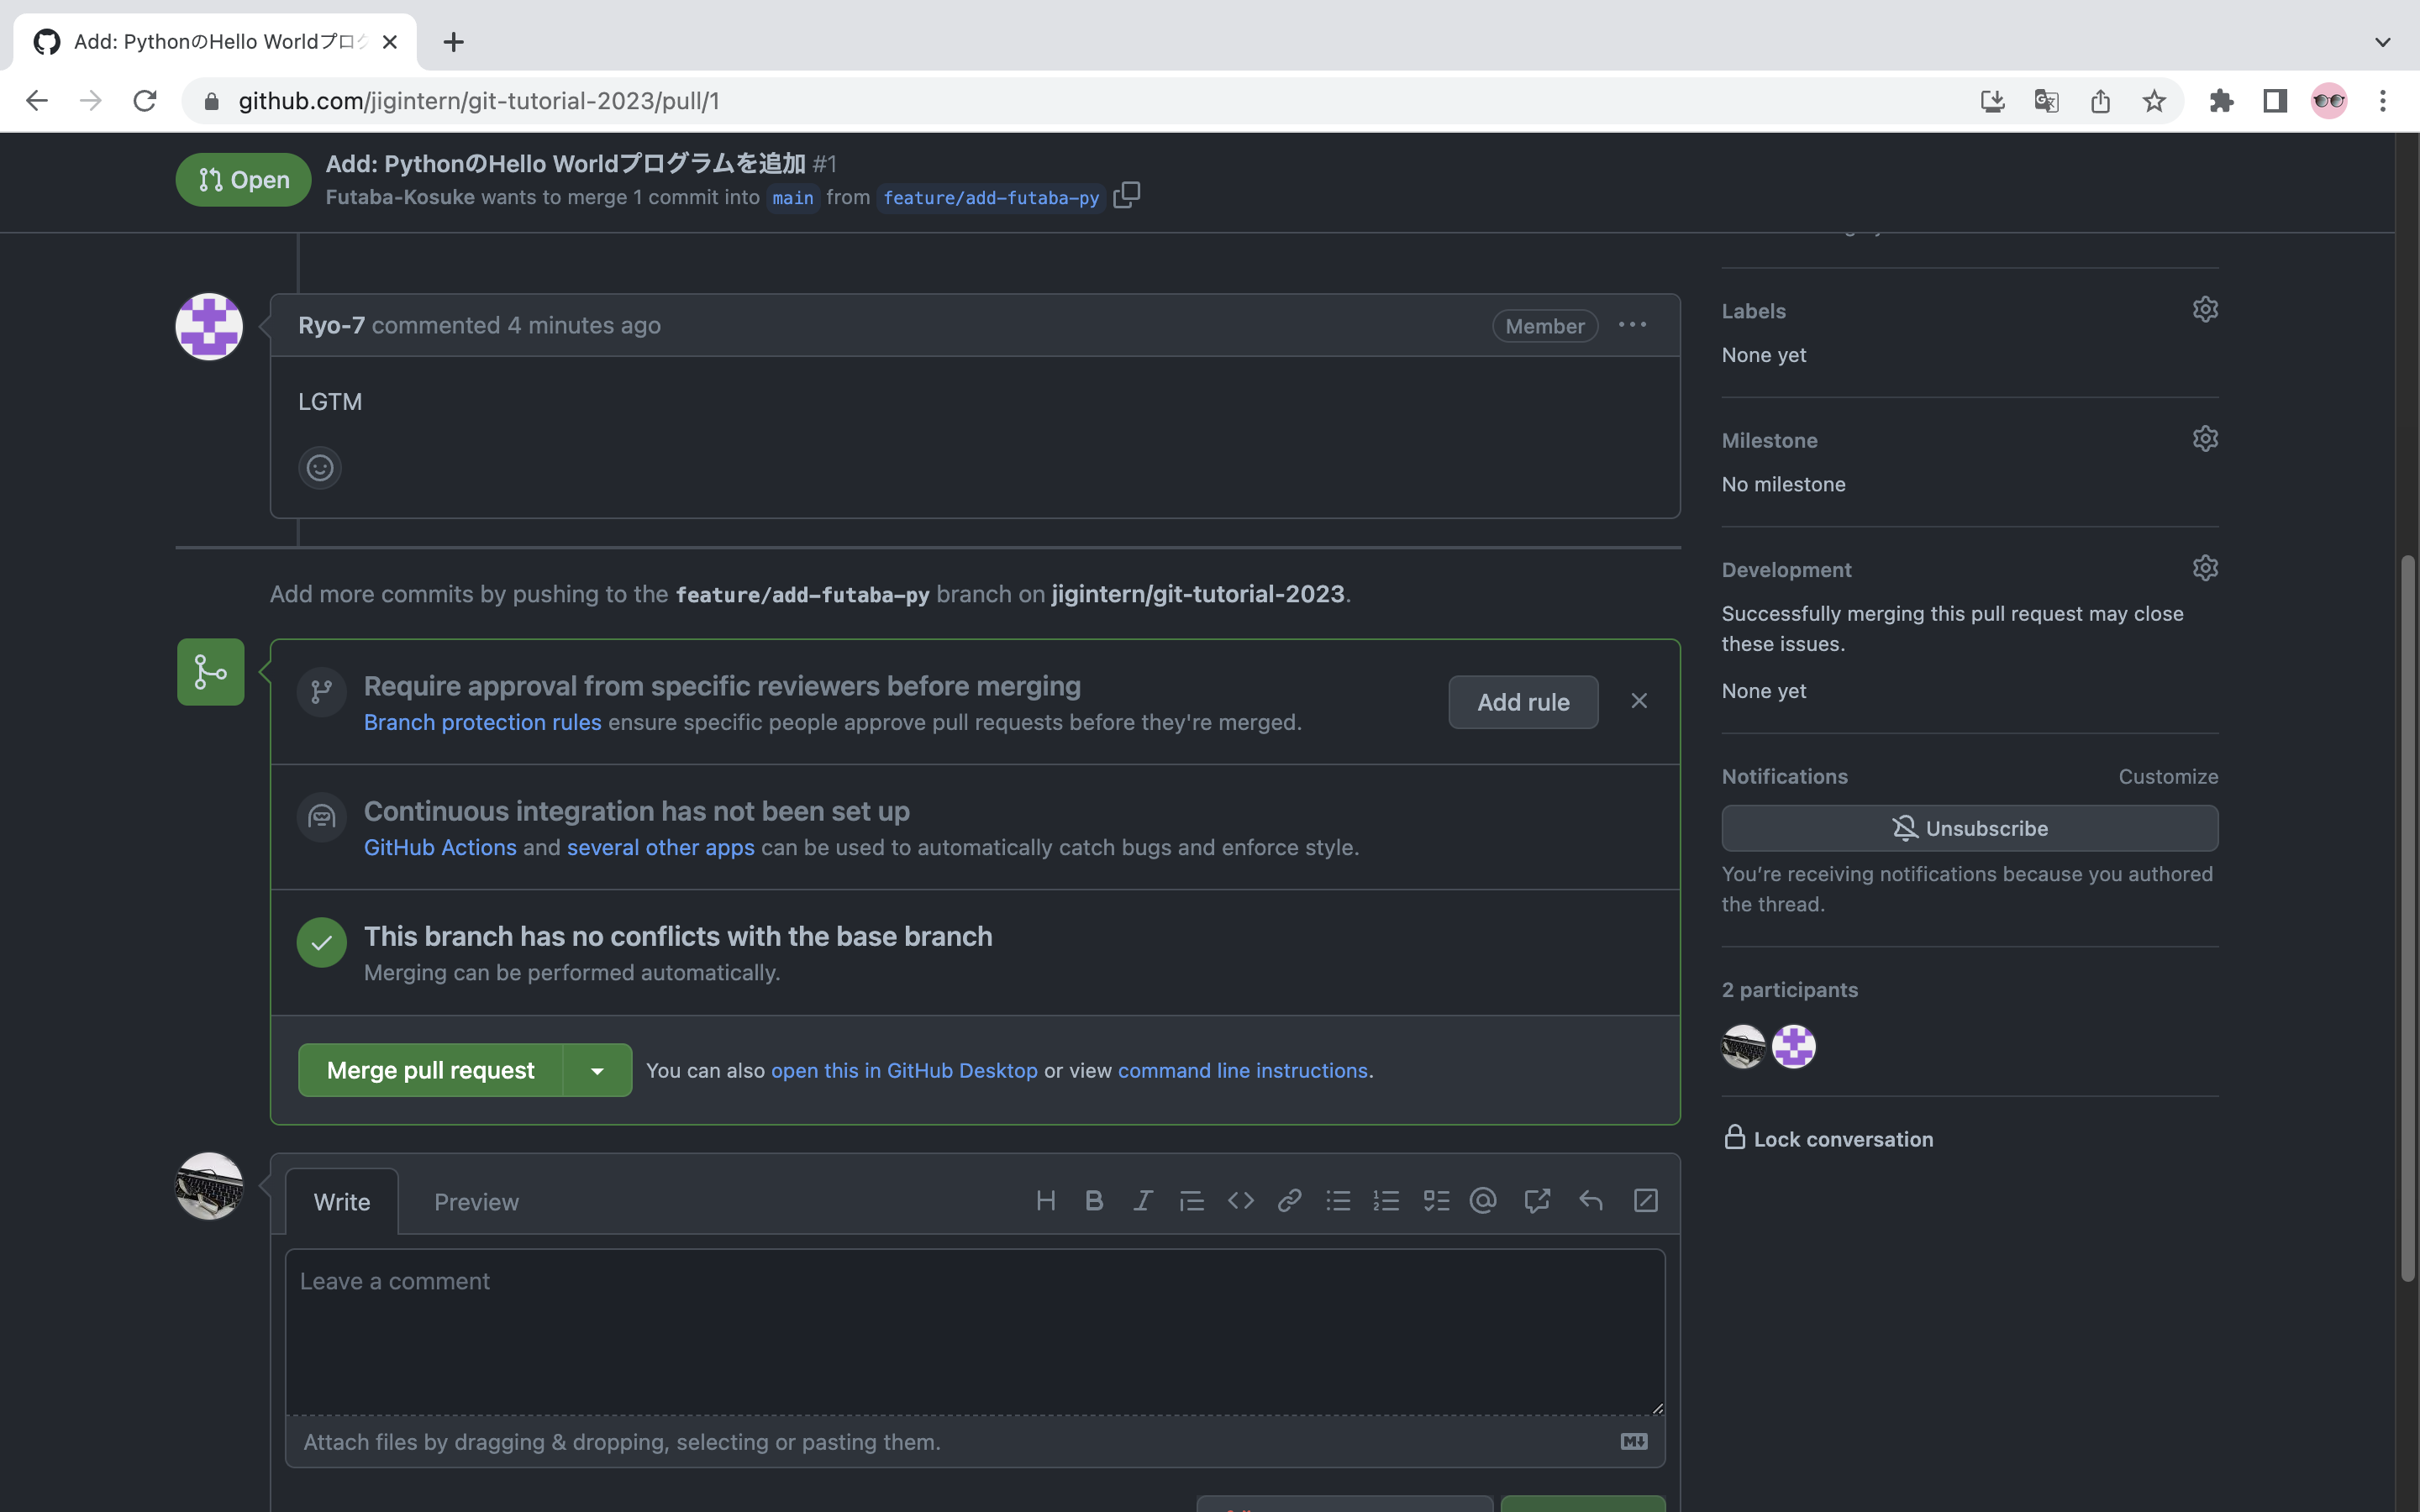This screenshot has height=1512, width=2420.
Task: Click the Italic formatting icon
Action: pos(1142,1200)
